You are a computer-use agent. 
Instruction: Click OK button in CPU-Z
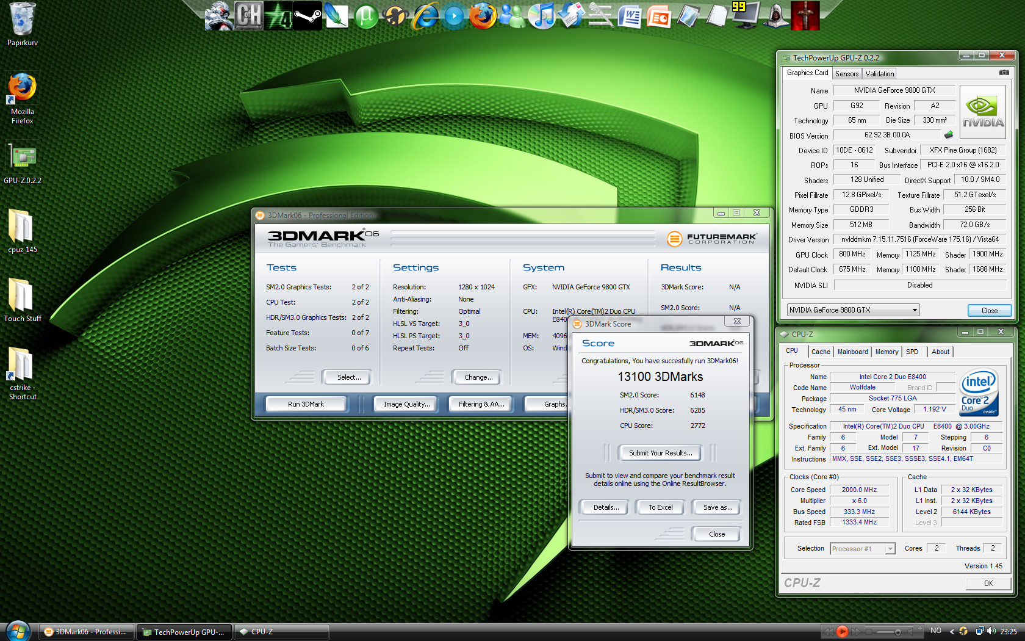coord(988,584)
